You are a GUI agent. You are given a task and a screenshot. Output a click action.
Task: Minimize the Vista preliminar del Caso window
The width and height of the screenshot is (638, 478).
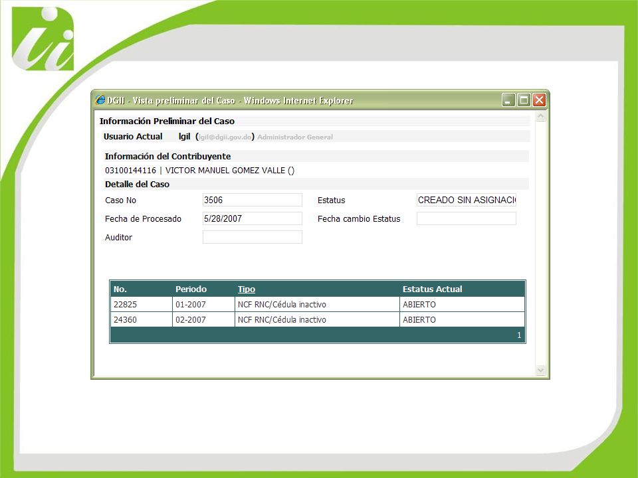(508, 100)
